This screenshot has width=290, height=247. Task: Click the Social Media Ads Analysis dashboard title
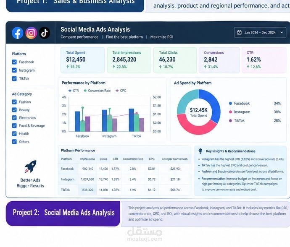coord(95,29)
